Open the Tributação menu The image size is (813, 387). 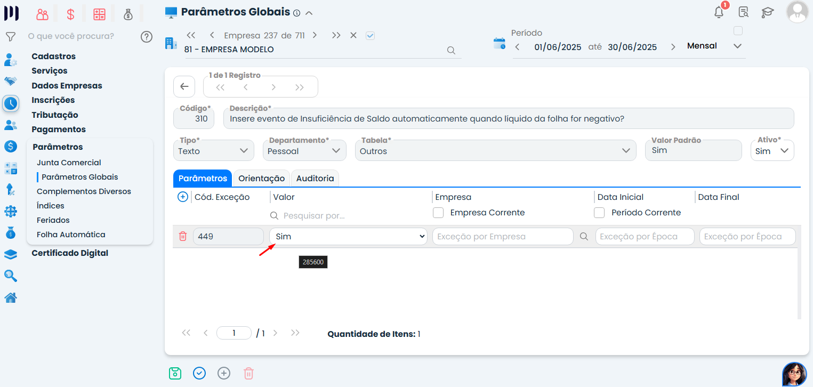55,115
